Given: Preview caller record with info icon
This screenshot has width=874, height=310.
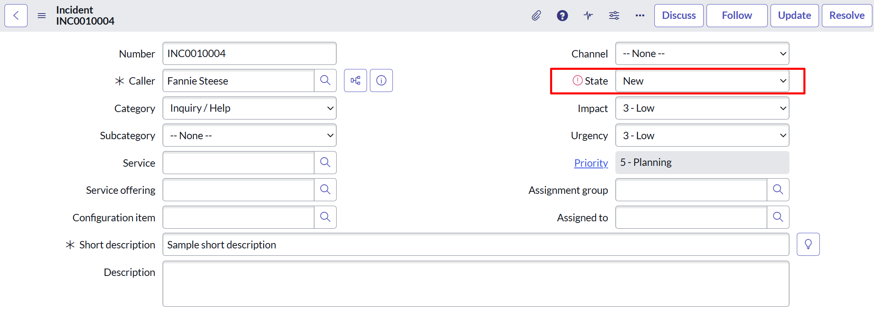Looking at the screenshot, I should click(x=381, y=80).
